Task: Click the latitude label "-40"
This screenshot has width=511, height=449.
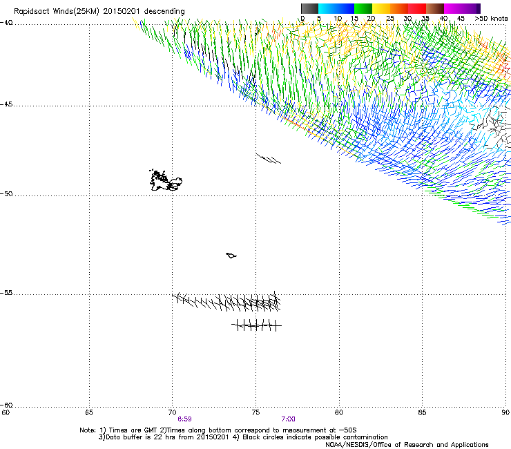Action: coord(6,23)
